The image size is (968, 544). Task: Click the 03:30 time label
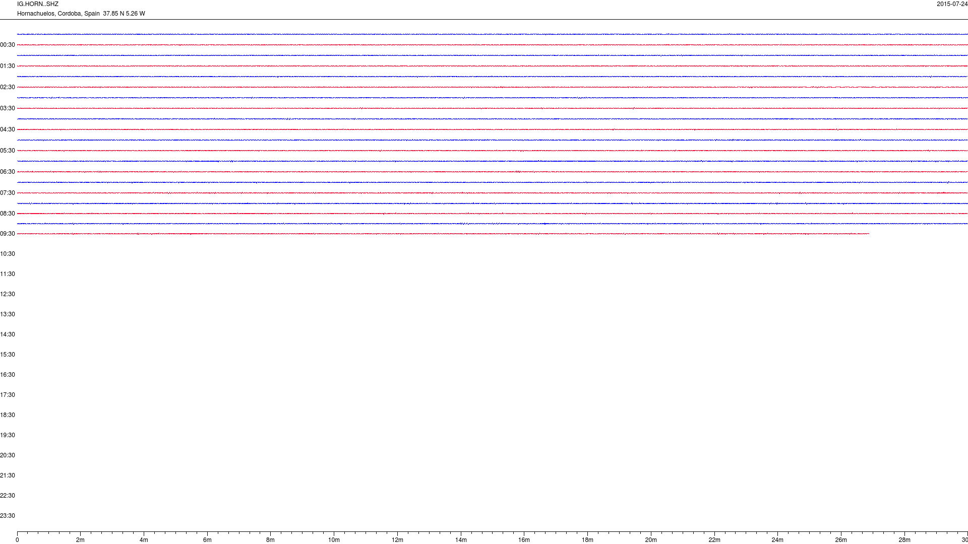point(8,108)
